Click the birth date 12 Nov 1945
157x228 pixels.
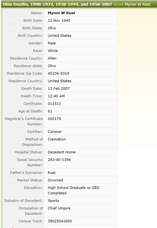tap(59, 20)
